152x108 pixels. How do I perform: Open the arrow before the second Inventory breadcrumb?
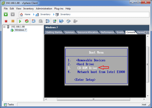click(54, 14)
